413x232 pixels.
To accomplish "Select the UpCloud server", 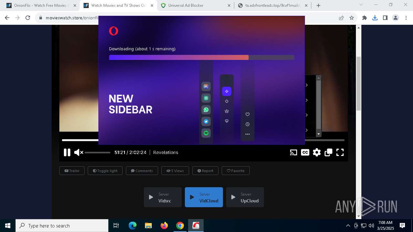I will 245,197.
